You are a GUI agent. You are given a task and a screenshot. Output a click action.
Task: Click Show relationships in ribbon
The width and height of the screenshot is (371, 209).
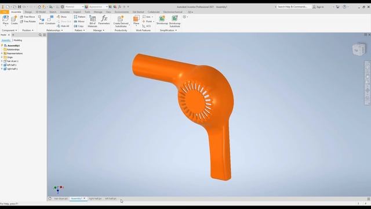click(62, 17)
